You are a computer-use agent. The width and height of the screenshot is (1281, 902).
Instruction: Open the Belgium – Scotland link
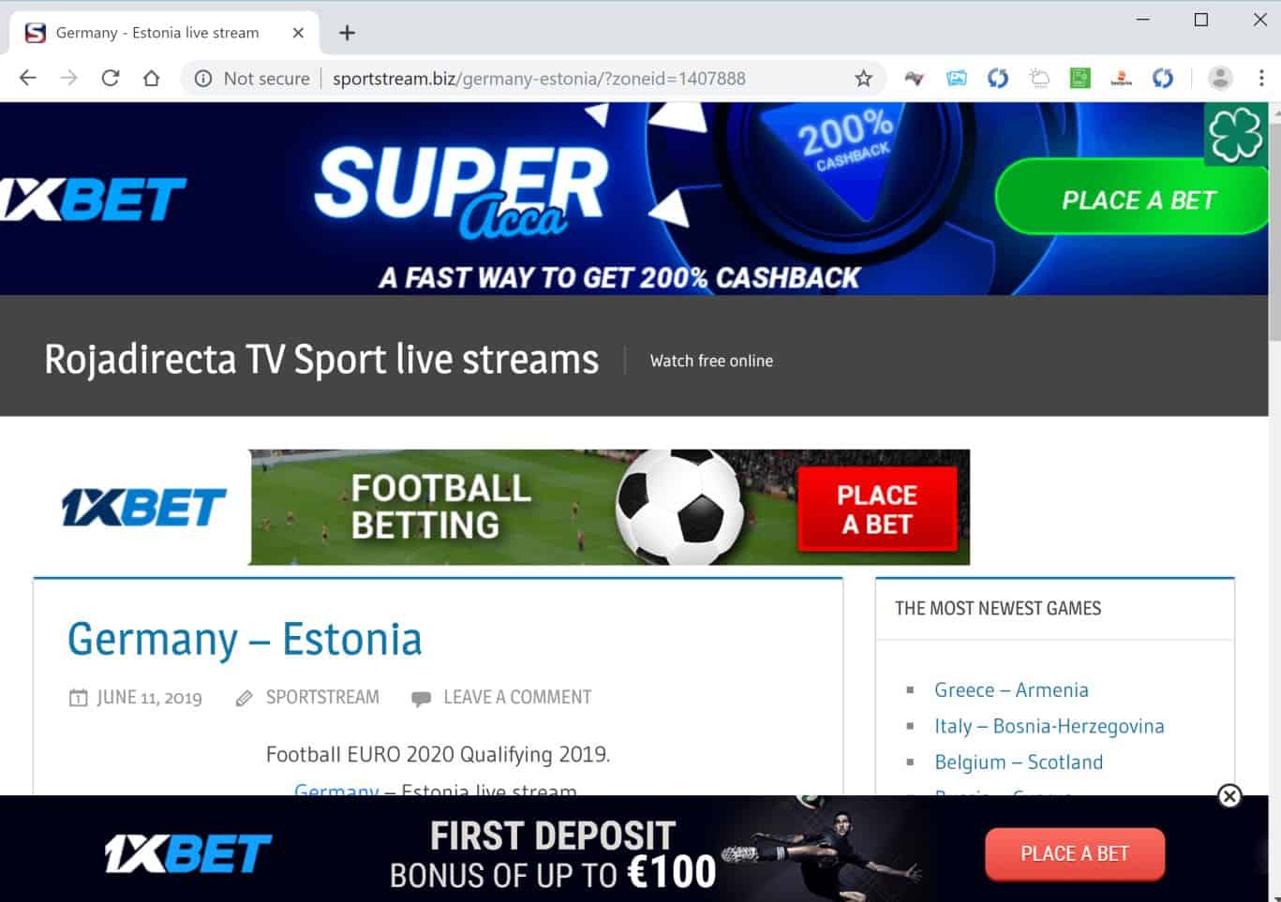coord(1019,762)
